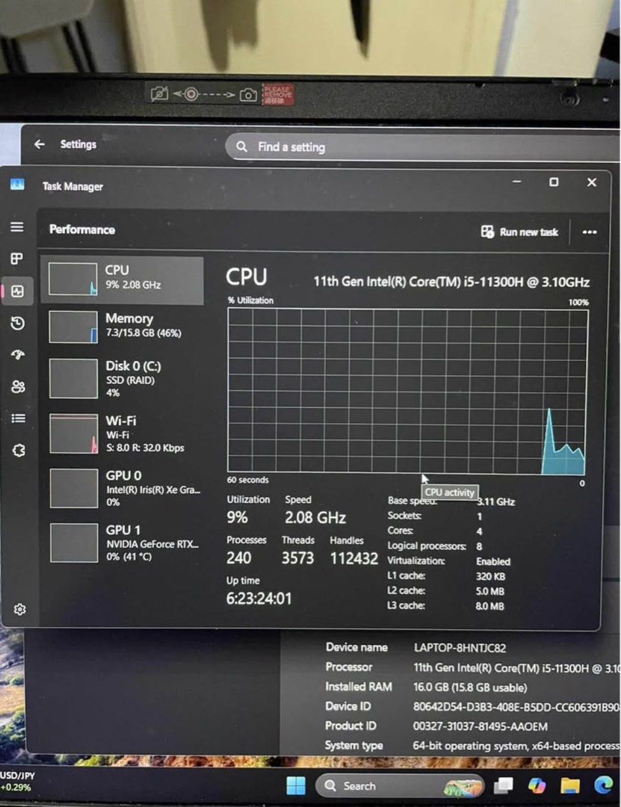
Task: Open the Startup apps gauge icon
Action: [x=18, y=355]
